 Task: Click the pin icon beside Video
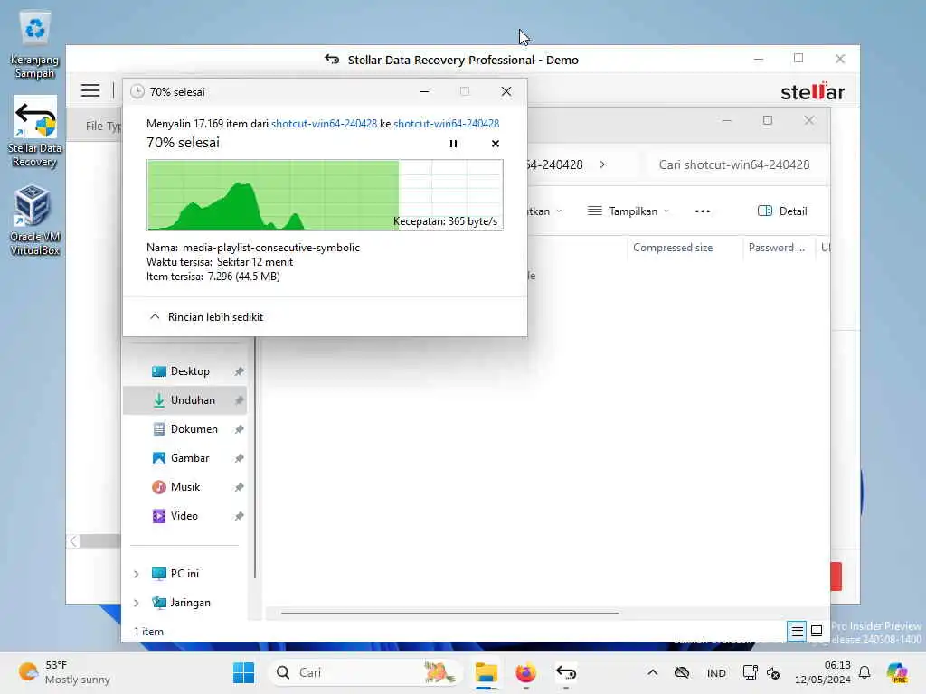(x=239, y=516)
